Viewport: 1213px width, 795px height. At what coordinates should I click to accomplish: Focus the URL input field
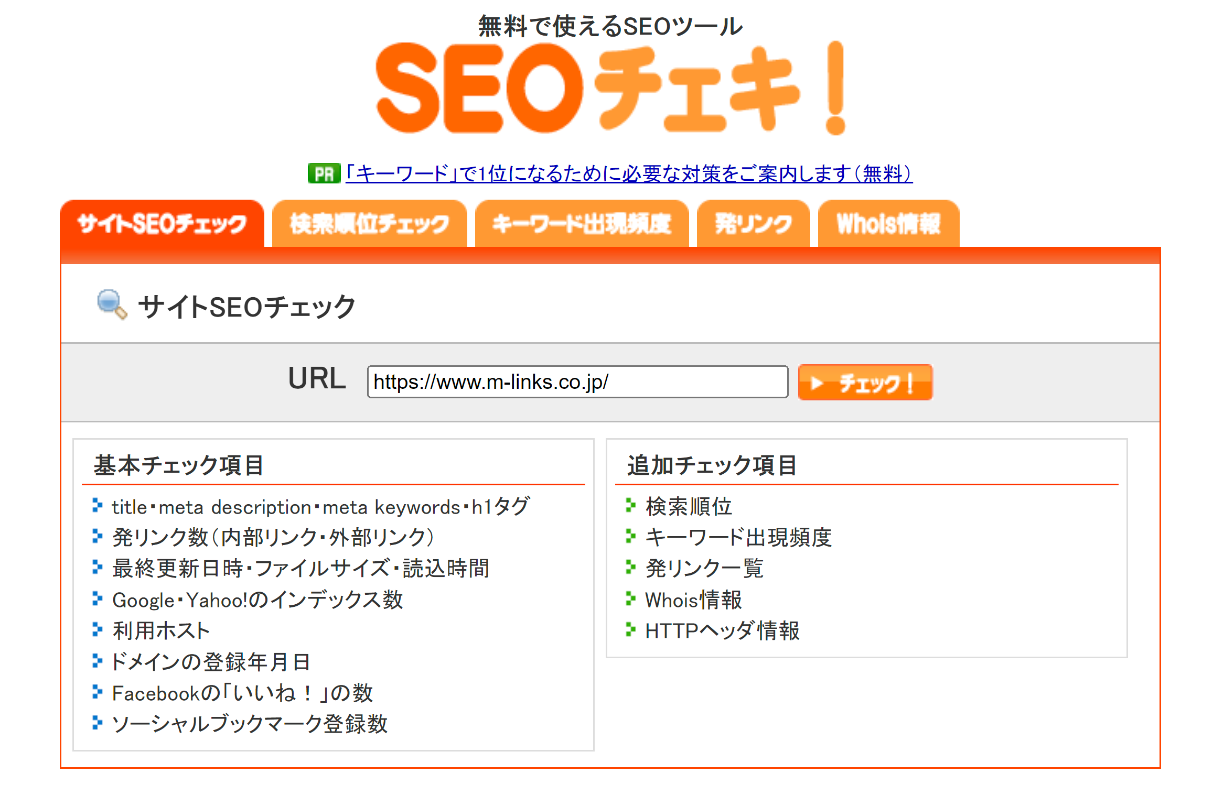pos(577,382)
